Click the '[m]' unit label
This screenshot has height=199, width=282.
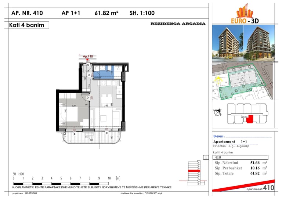(118, 178)
